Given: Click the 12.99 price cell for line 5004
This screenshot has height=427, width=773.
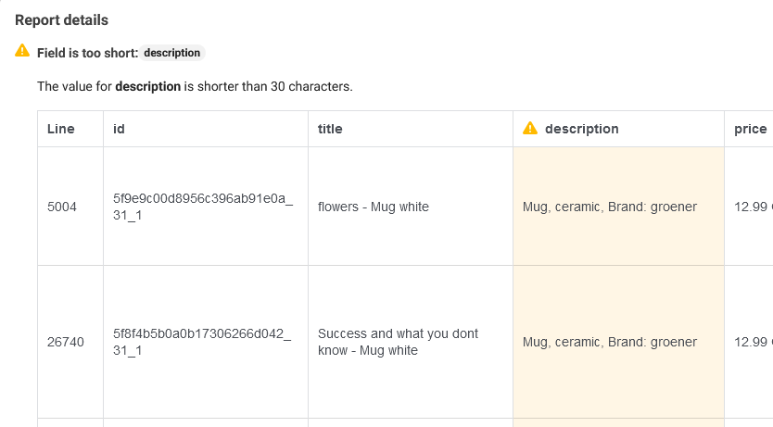Looking at the screenshot, I should tap(753, 207).
